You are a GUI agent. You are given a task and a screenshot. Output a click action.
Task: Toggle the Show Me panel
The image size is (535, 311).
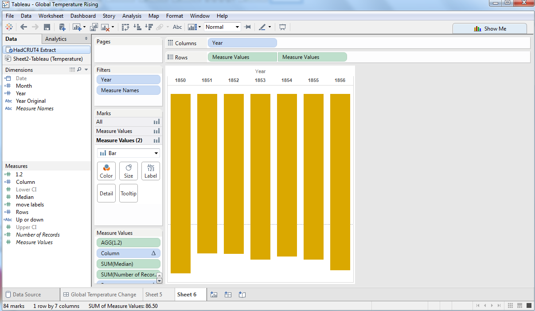pos(490,29)
